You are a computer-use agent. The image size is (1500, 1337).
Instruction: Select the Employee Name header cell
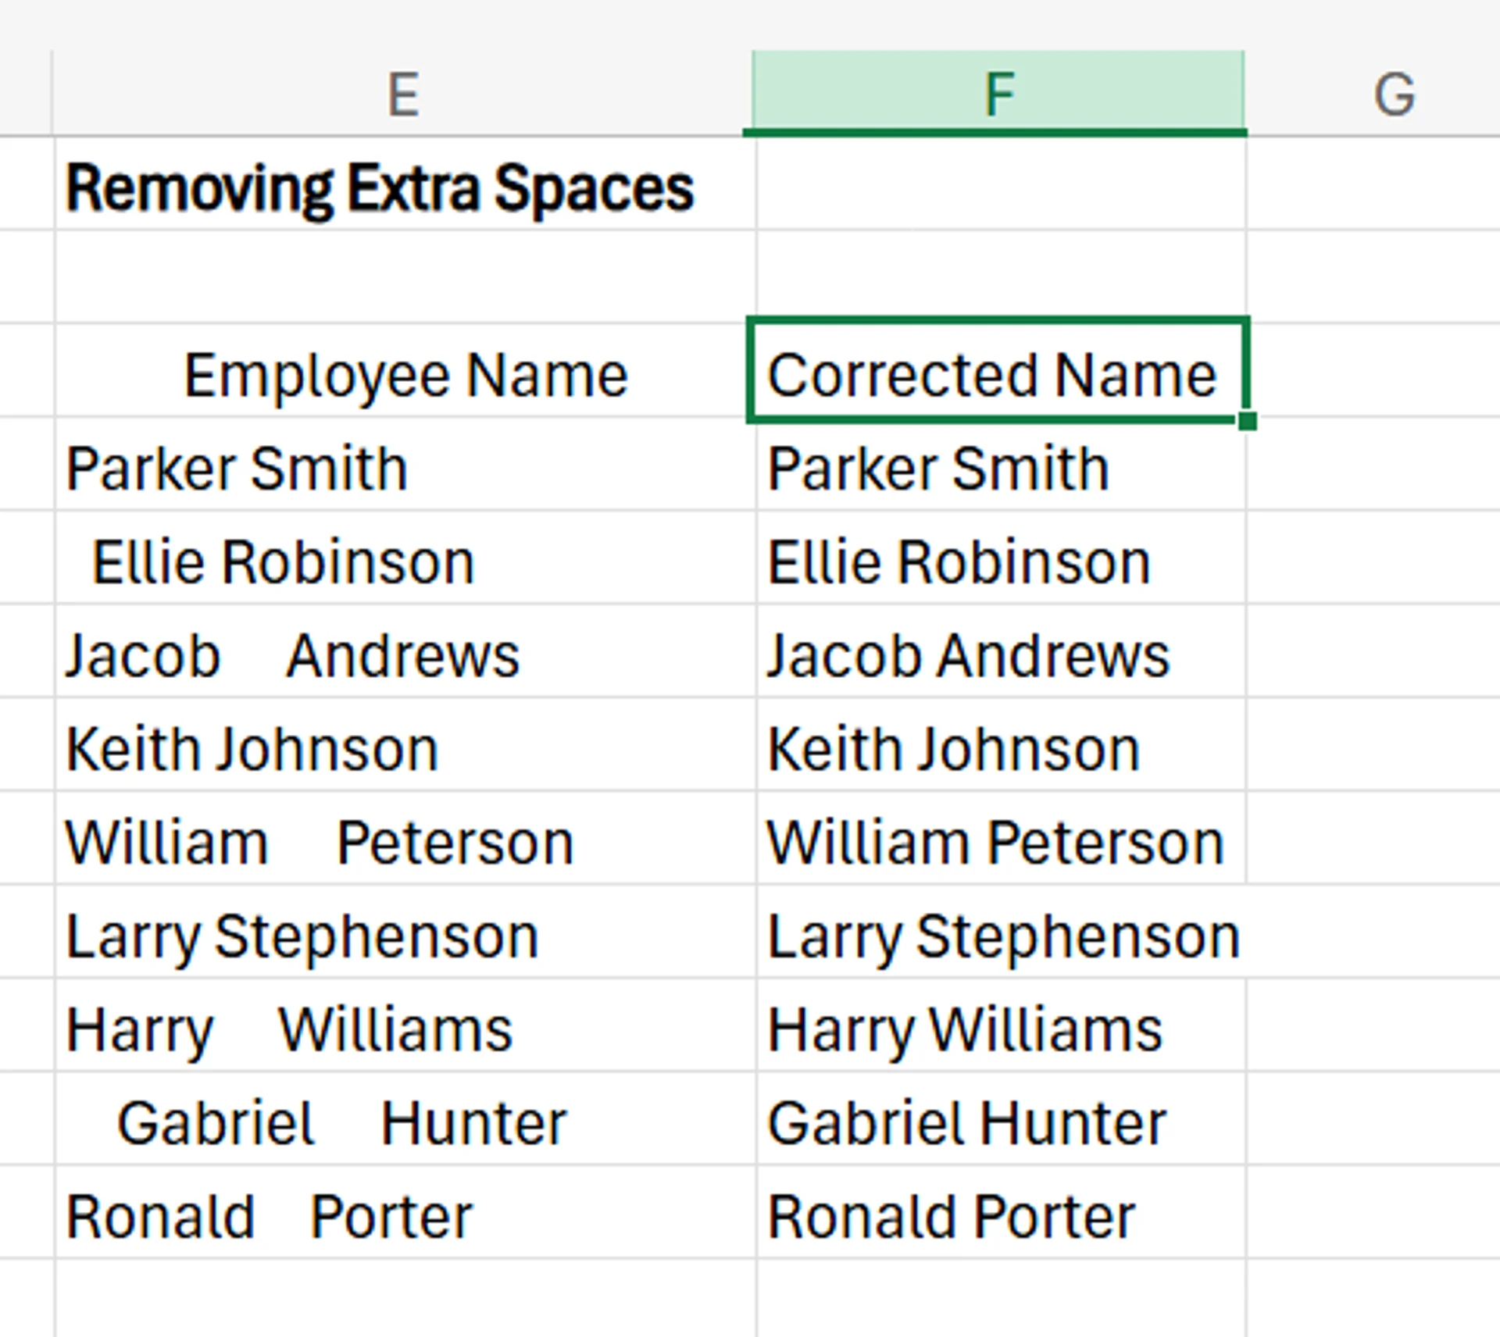coord(402,375)
